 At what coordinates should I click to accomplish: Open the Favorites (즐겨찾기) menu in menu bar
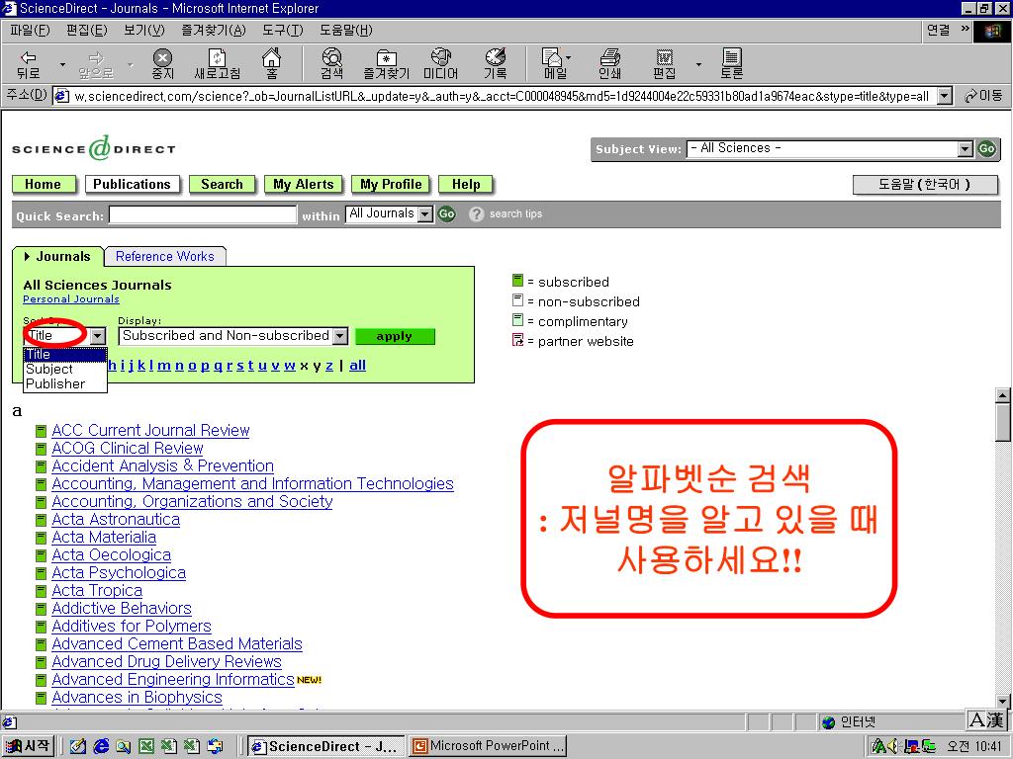[x=214, y=31]
